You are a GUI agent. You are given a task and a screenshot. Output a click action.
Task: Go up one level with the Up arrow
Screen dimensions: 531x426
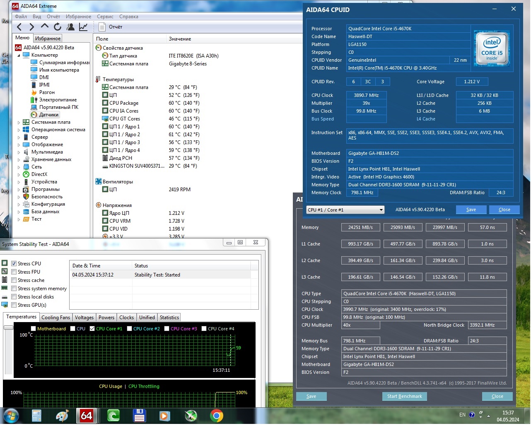[x=44, y=26]
